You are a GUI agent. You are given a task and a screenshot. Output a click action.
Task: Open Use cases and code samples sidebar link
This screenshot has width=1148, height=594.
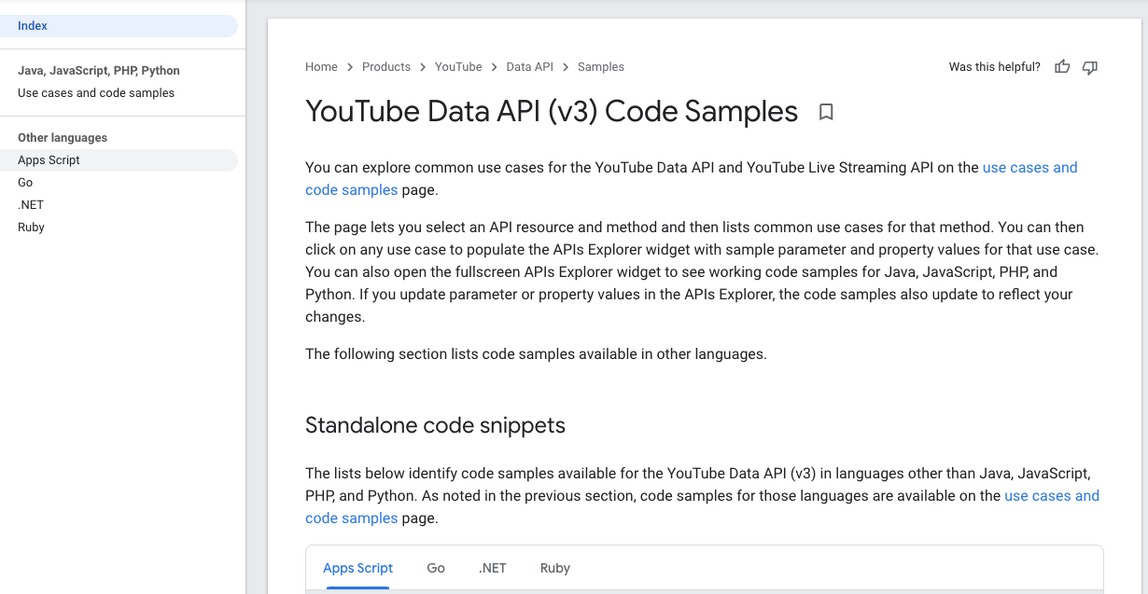coord(96,92)
